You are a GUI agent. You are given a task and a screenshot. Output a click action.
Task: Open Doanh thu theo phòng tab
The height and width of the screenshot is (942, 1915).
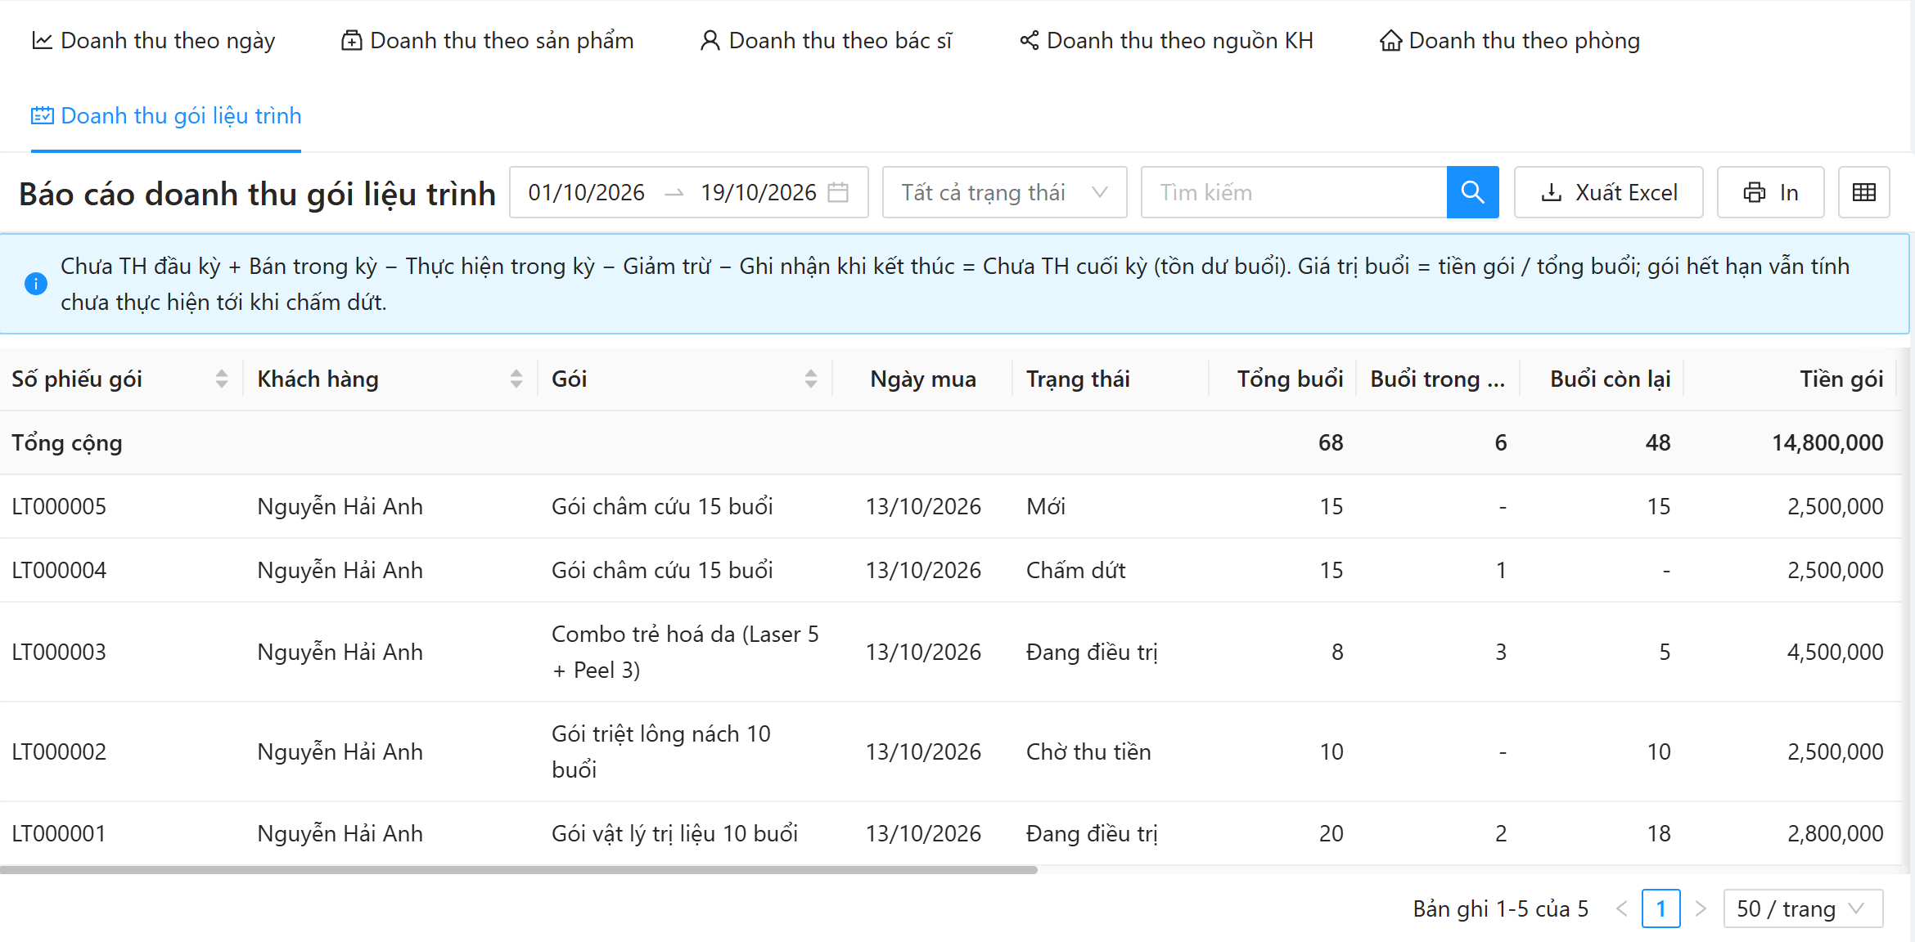(x=1509, y=40)
